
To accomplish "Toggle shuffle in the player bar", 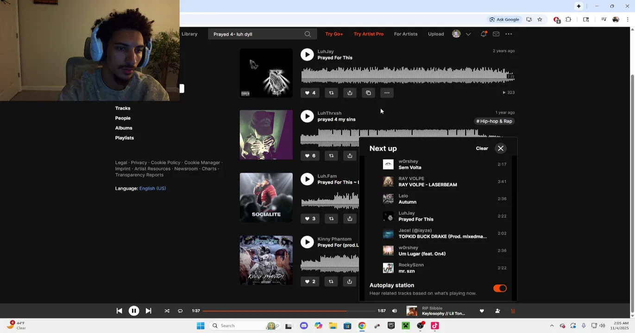I will pos(167,311).
